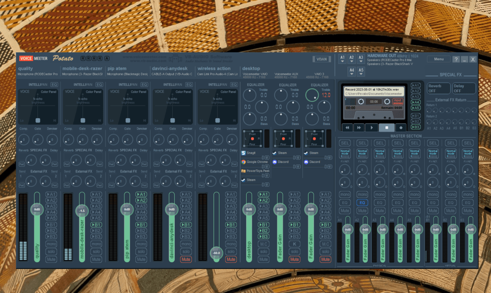Viewport: 491px width, 293px height.
Task: Select the input device for mobile-desk-razer
Action: tap(83, 74)
